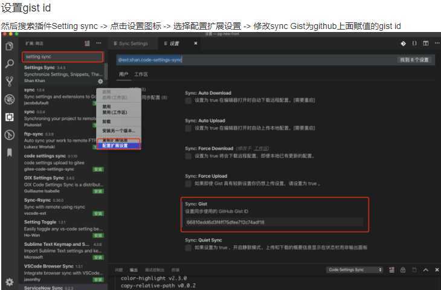Clear extensions search results icon
The image size is (441, 290).
[x=87, y=43]
